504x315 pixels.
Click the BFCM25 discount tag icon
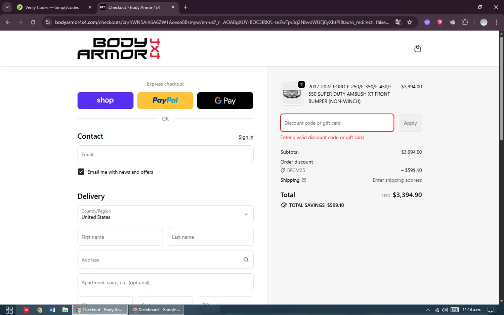[x=283, y=170]
